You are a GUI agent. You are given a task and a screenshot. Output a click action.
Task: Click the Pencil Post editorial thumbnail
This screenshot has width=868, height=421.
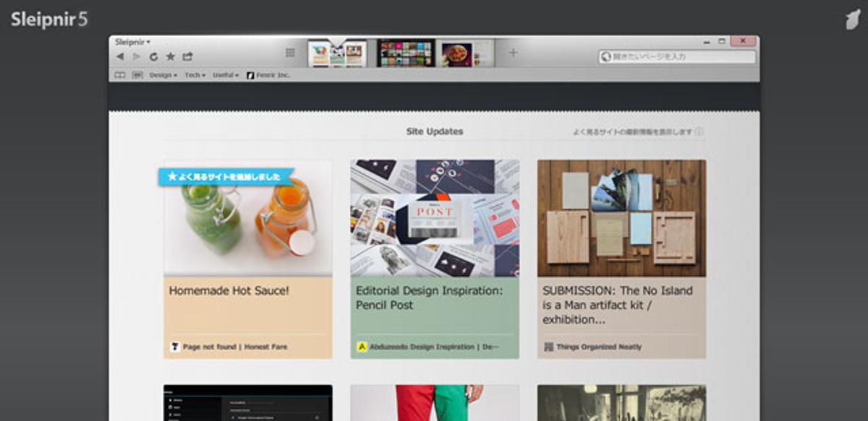click(x=435, y=219)
